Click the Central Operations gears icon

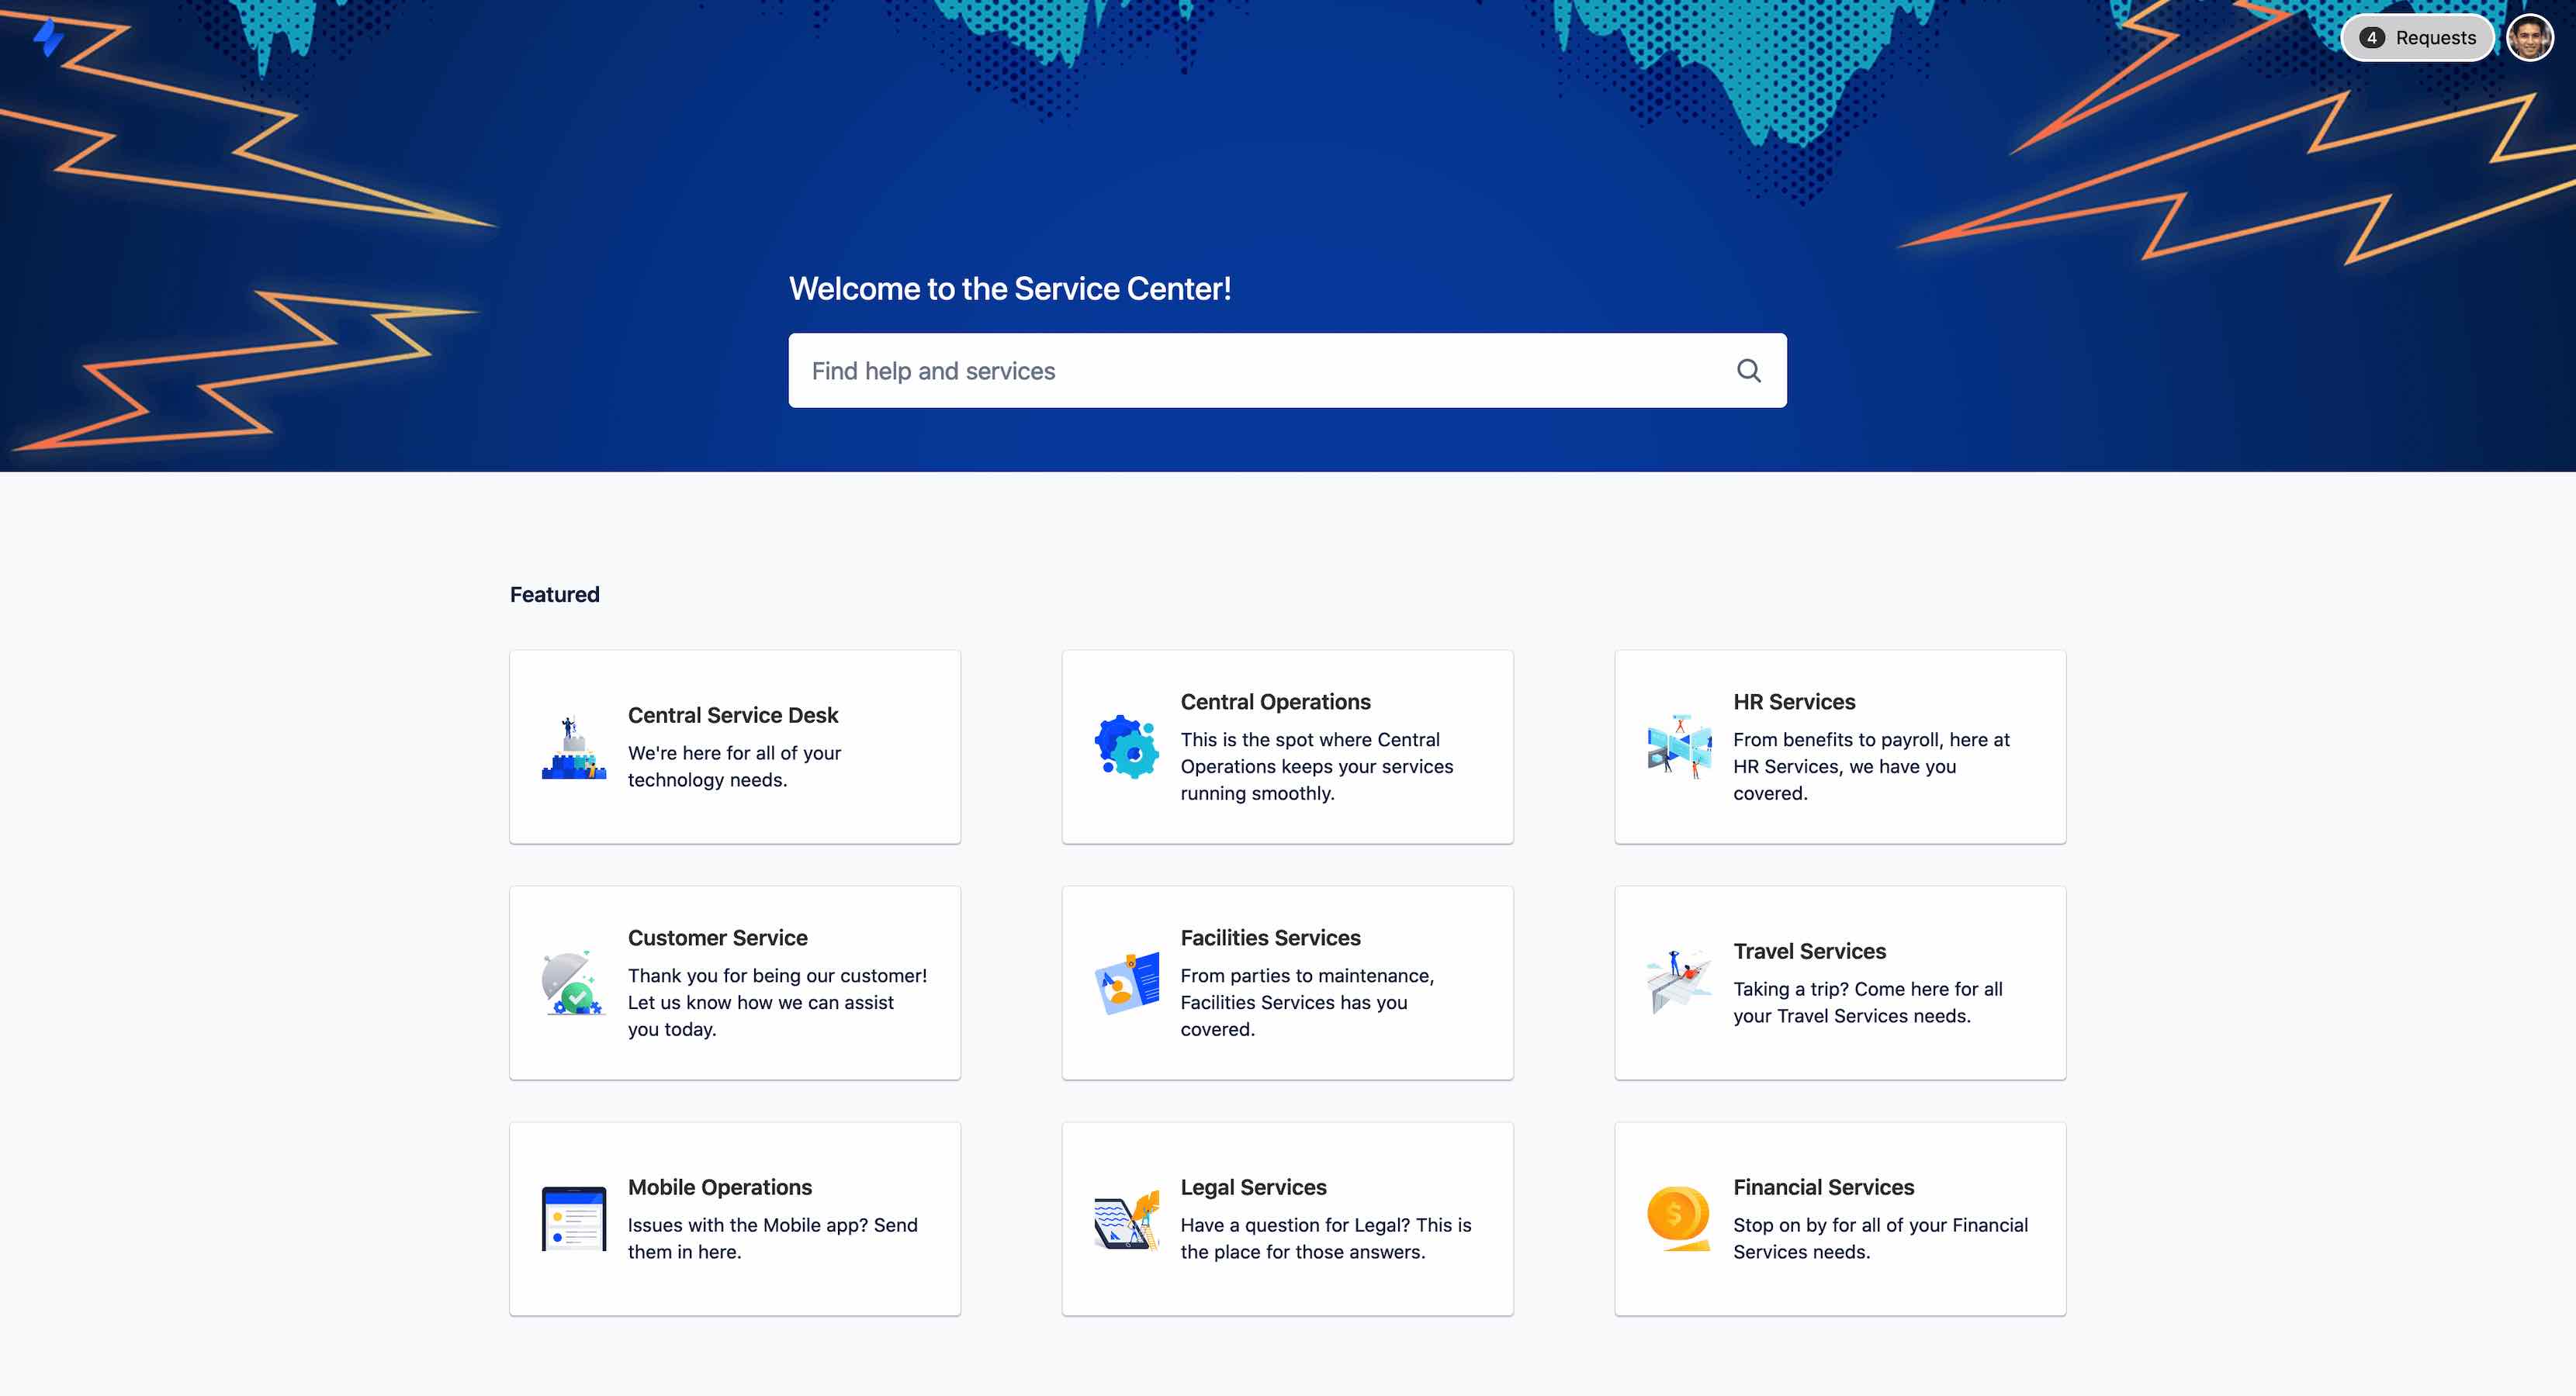pos(1125,745)
